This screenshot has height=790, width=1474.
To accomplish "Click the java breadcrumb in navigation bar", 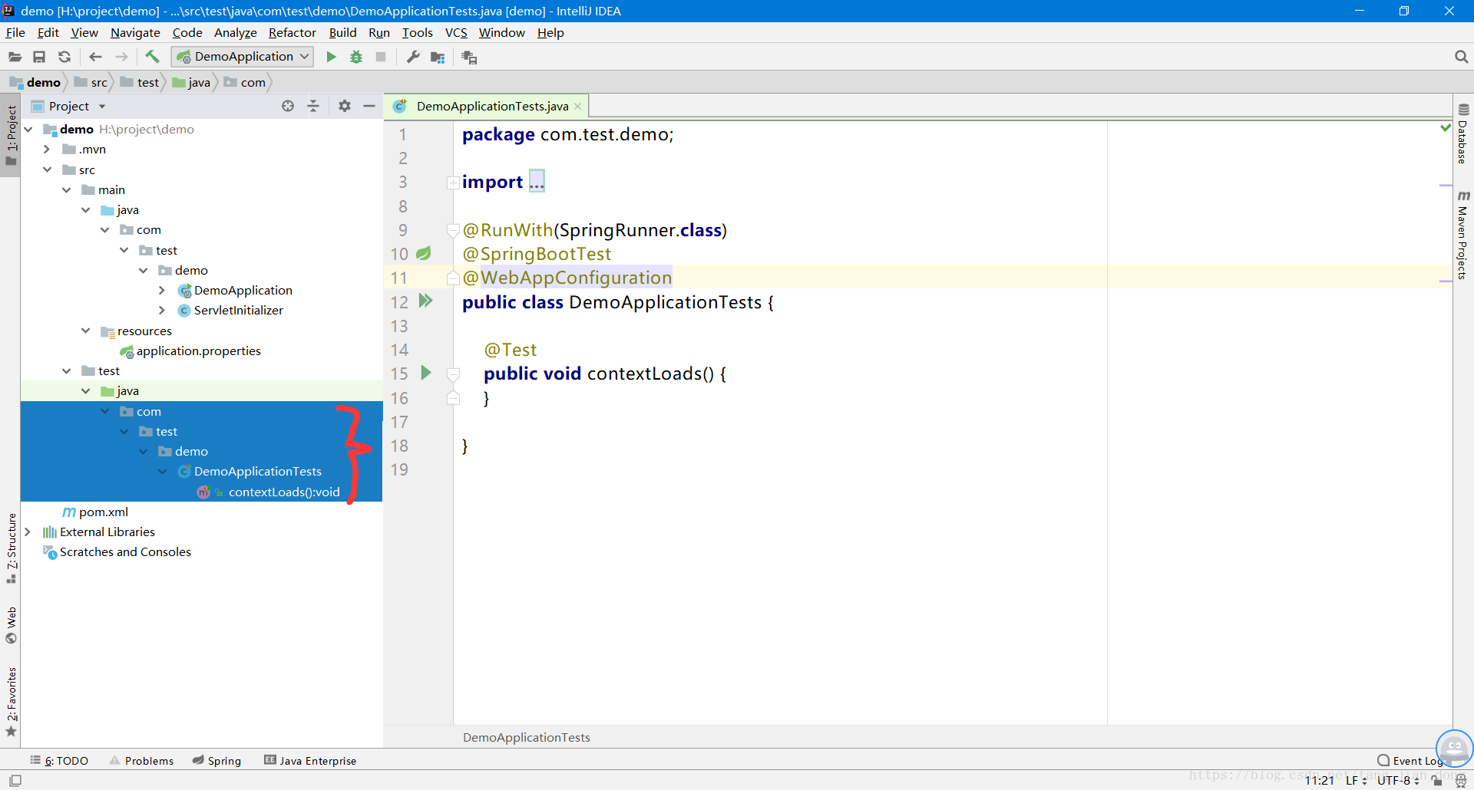I will point(191,82).
